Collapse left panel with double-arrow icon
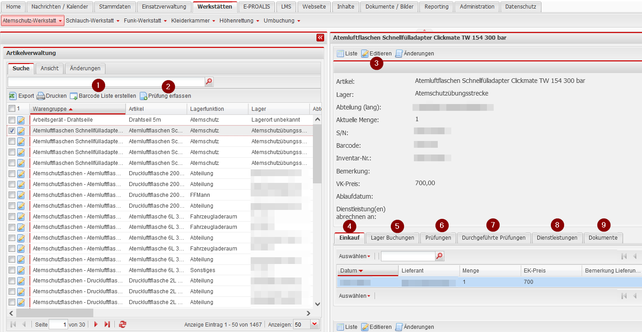The height and width of the screenshot is (332, 642). pos(320,38)
